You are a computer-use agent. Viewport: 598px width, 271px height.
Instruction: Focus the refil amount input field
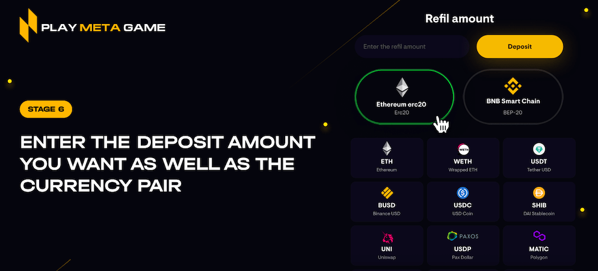click(412, 46)
